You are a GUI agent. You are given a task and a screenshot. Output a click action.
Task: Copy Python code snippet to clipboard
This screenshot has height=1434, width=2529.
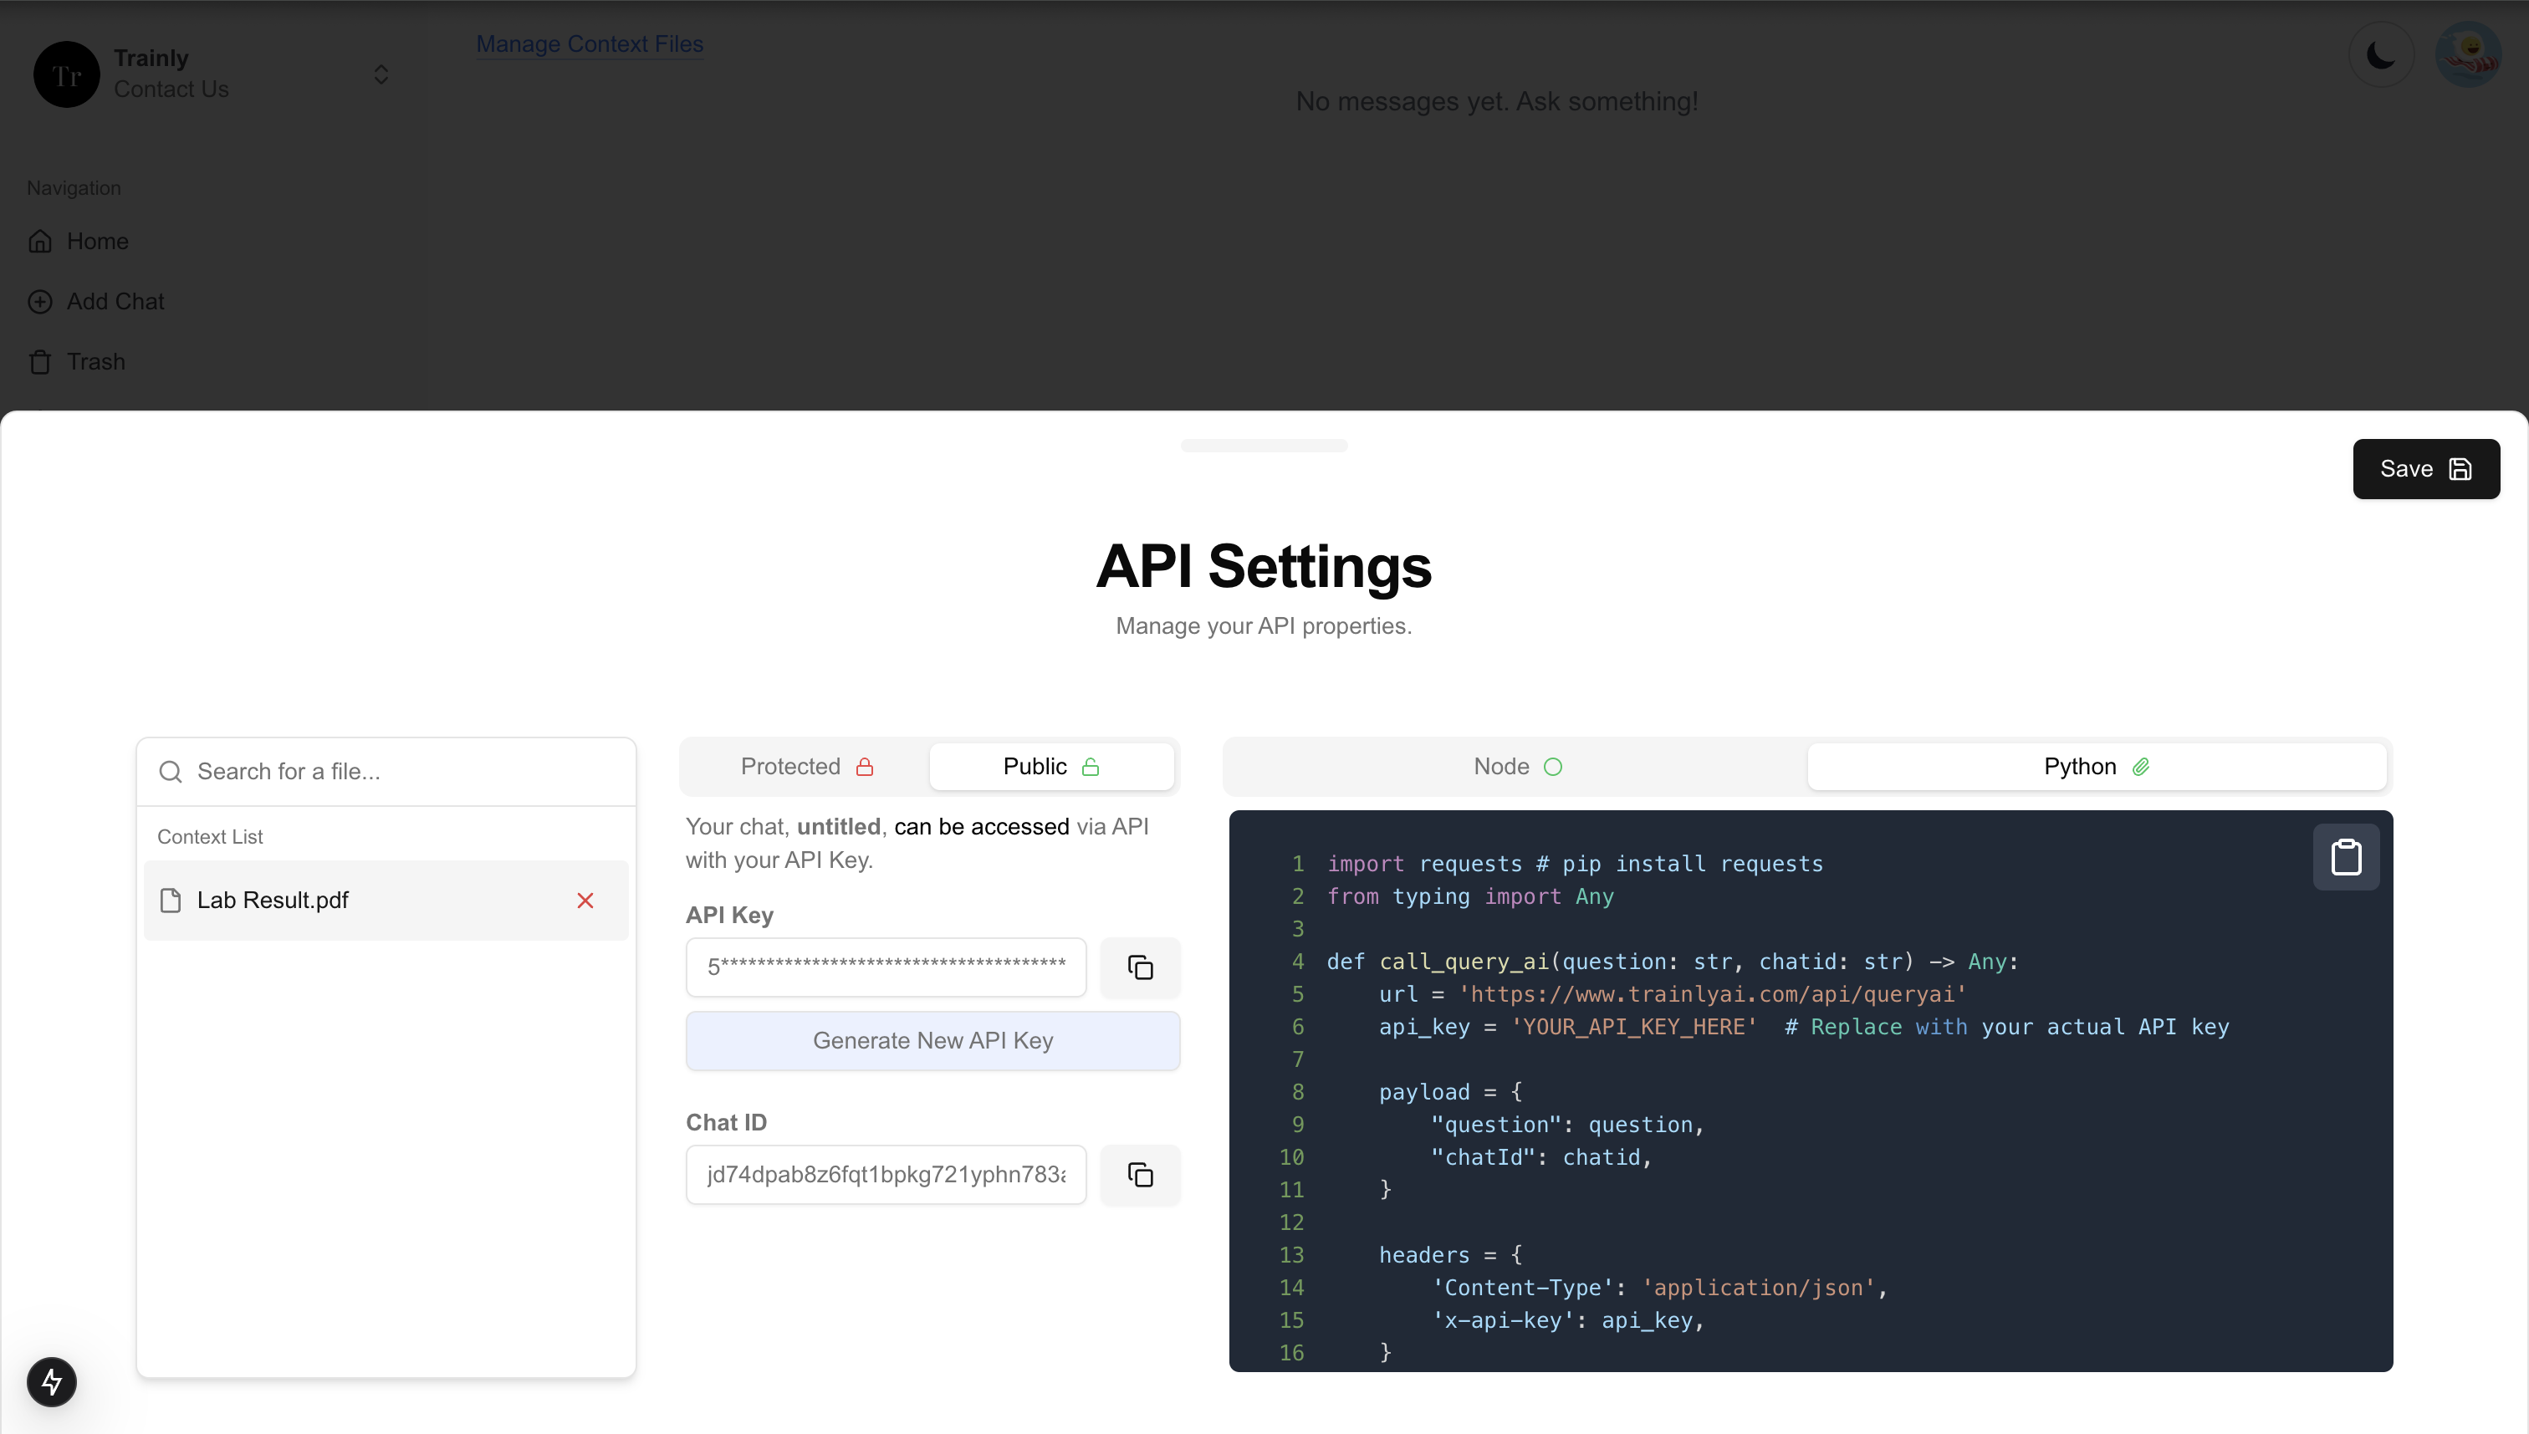click(x=2345, y=857)
